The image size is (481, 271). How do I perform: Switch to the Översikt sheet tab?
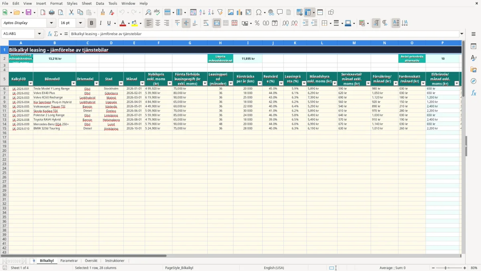91,261
